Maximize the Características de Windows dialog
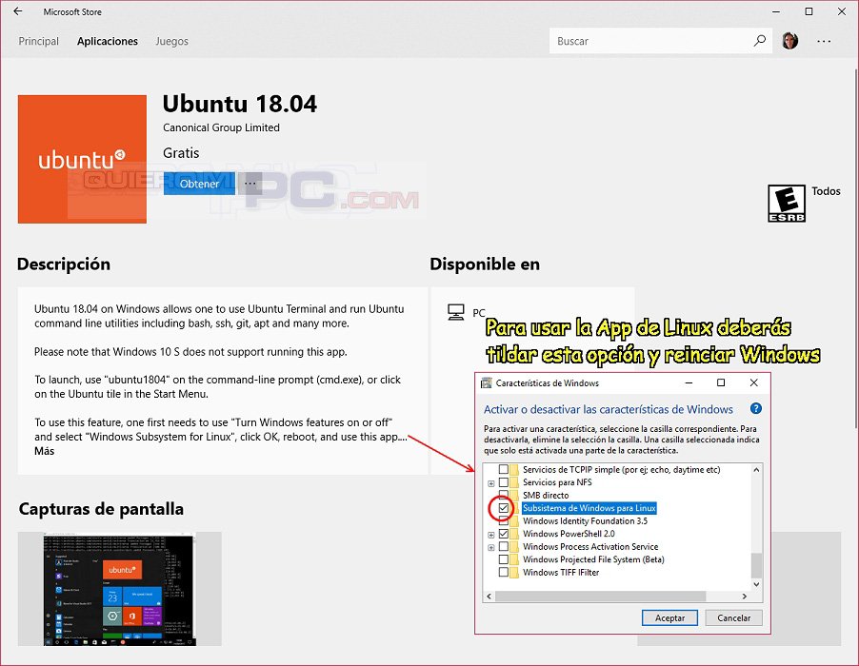This screenshot has height=666, width=859. 721,382
